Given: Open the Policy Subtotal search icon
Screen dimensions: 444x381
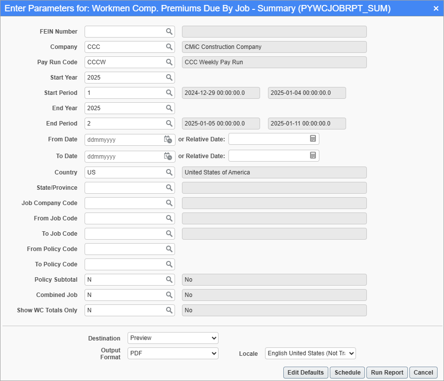Looking at the screenshot, I should [x=169, y=280].
